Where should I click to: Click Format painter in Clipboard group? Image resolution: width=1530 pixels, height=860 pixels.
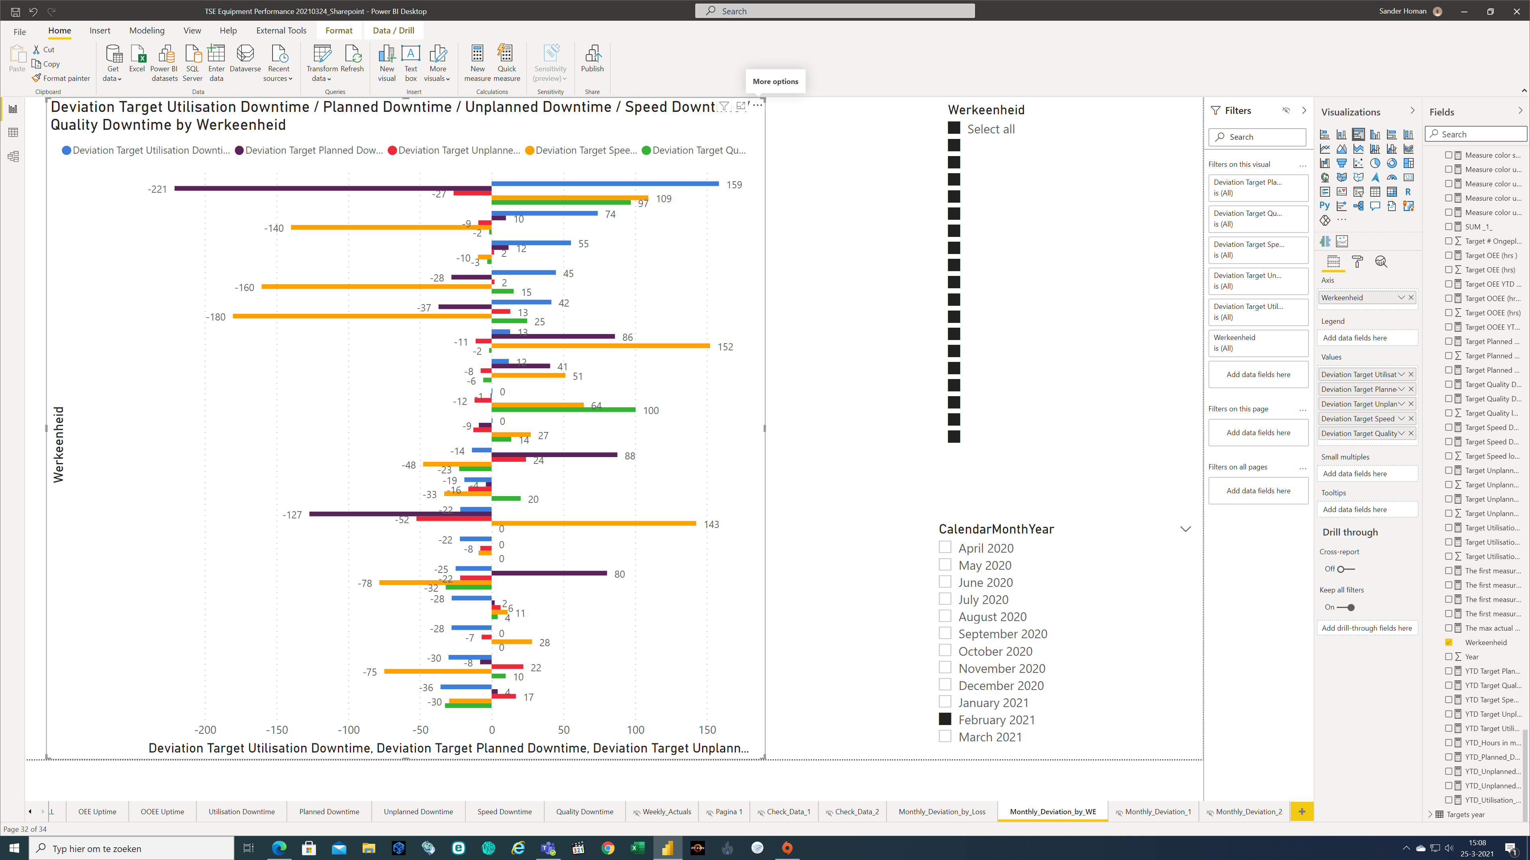[61, 78]
